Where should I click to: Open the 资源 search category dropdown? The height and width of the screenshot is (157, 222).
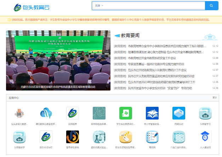[x=99, y=6]
